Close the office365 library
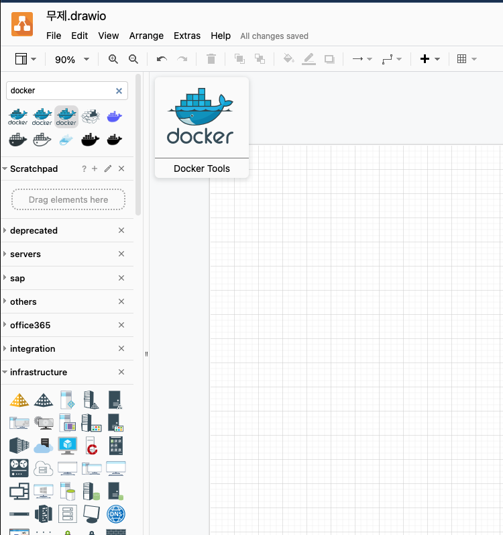The height and width of the screenshot is (535, 503). [121, 325]
